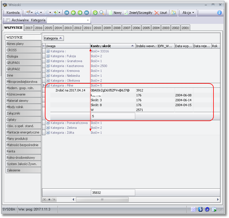229x218 pixels.
Task: Expand the Kategoria : Żółta group
Action: [48, 133]
